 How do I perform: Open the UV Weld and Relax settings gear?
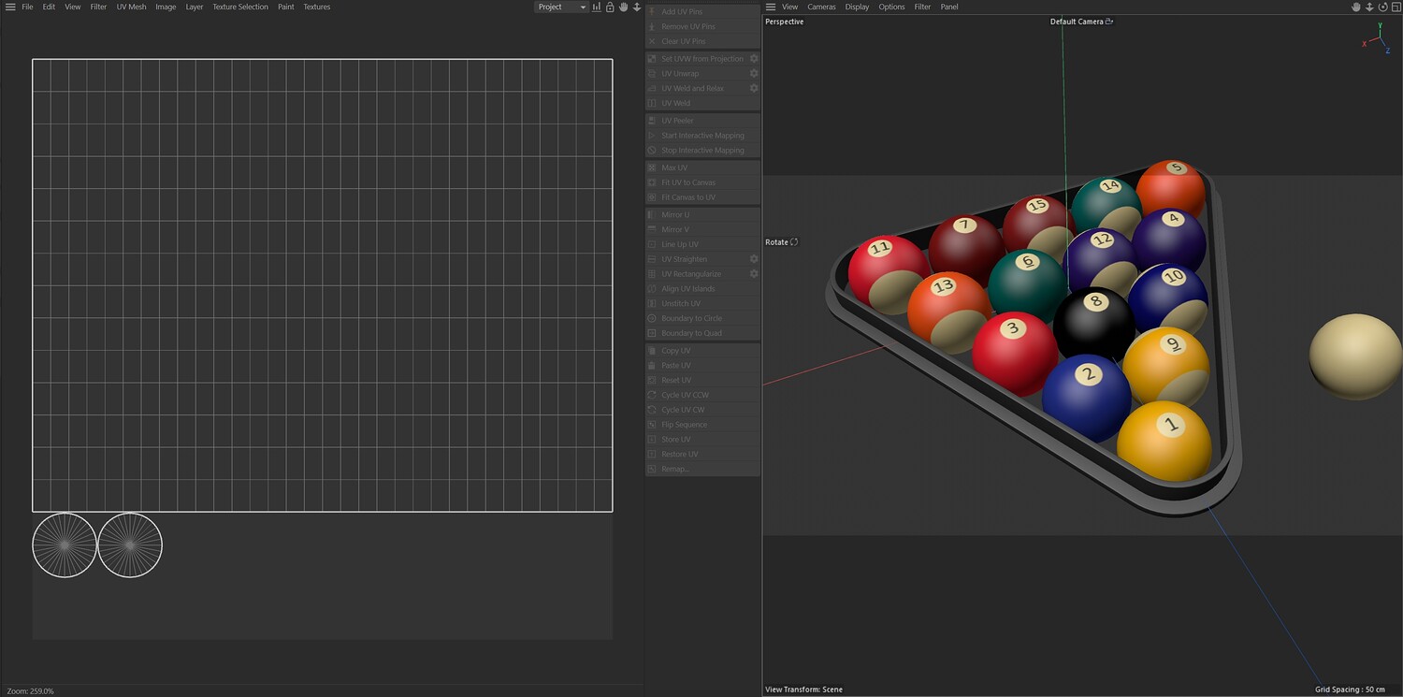(754, 88)
